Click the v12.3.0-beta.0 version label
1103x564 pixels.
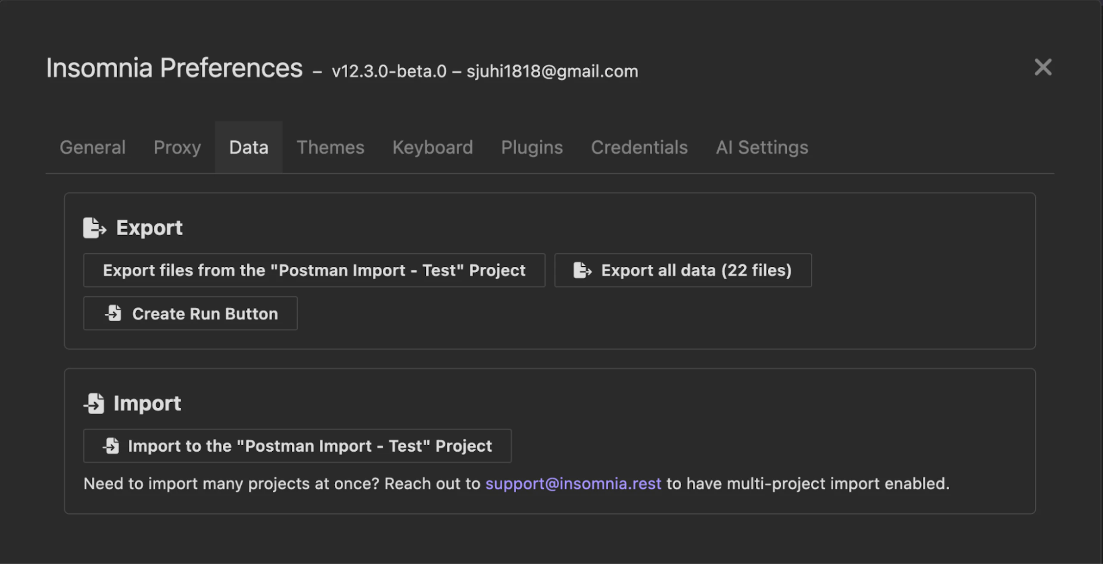pyautogui.click(x=389, y=71)
